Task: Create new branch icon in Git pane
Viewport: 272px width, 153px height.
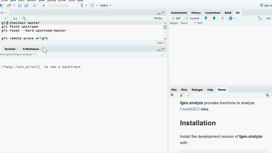Action: [x=260, y=18]
